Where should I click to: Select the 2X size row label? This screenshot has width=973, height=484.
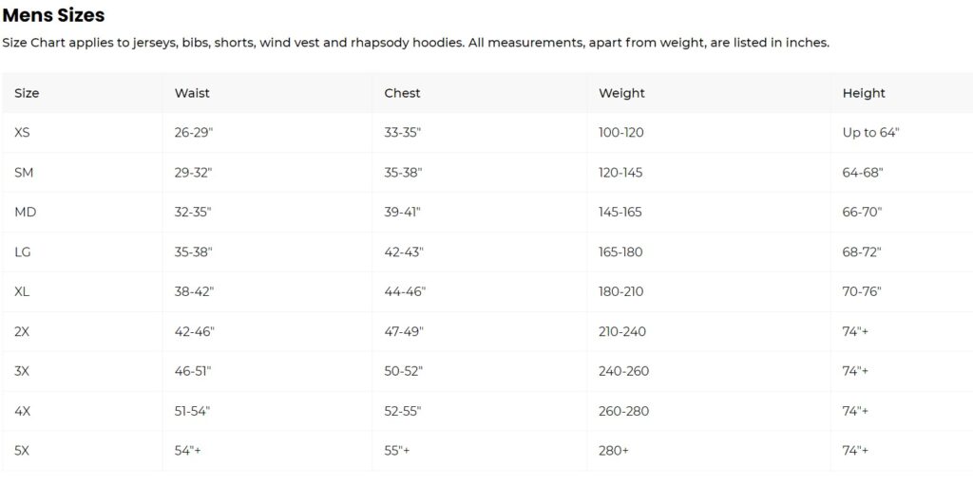coord(23,331)
